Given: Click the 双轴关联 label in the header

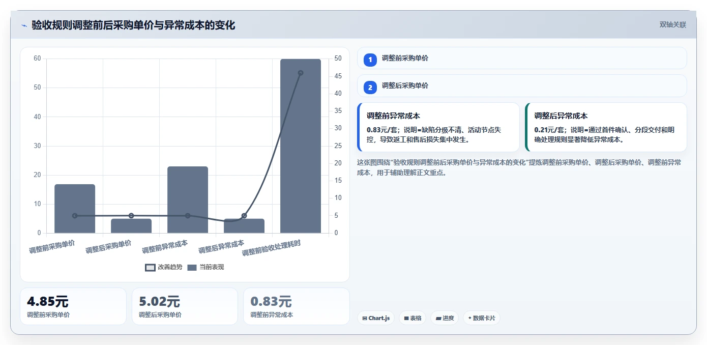Looking at the screenshot, I should [x=673, y=25].
